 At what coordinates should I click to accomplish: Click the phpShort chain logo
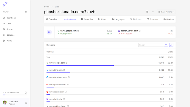point(5,4)
